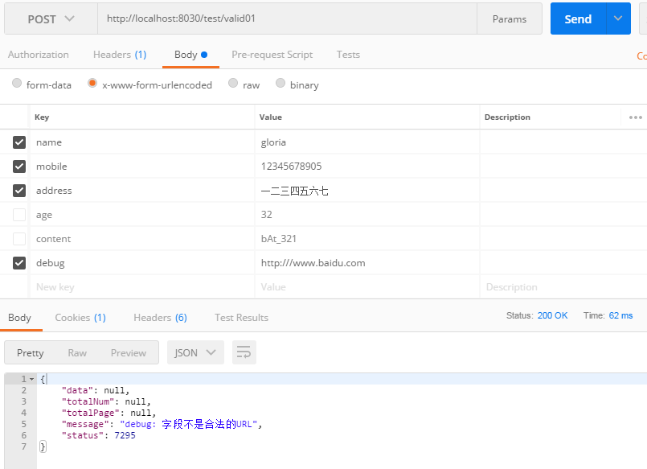
Task: Uncheck the name parameter checkbox
Action: click(x=19, y=142)
